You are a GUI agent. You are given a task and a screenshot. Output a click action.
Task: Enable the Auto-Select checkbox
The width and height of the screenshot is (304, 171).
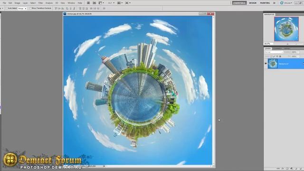(7, 9)
